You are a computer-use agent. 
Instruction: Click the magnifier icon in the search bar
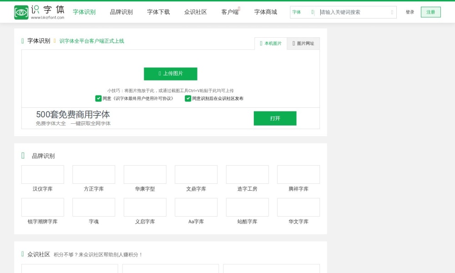(392, 12)
